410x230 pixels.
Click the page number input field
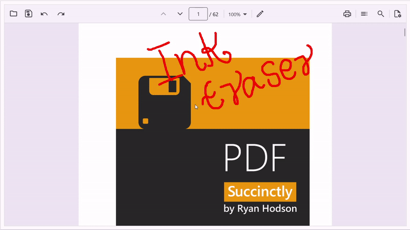[198, 14]
